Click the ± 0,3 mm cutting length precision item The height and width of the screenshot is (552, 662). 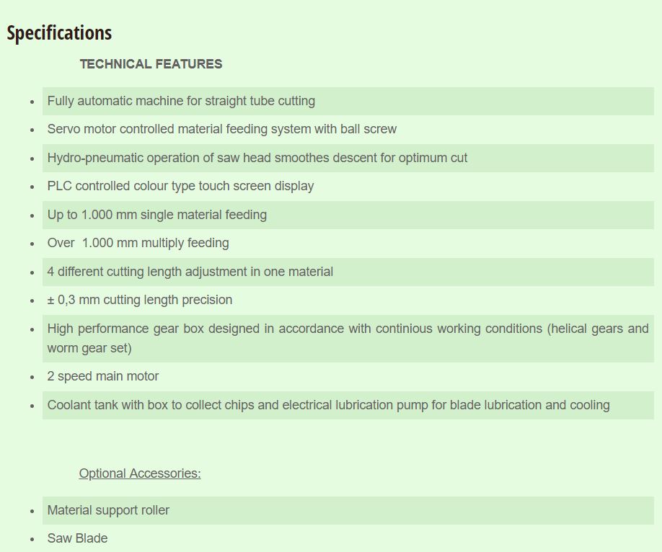click(x=140, y=300)
